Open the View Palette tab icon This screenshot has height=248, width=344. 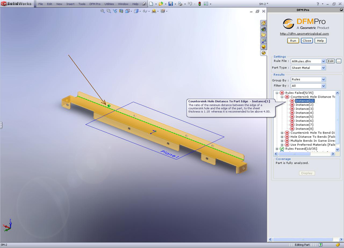(x=264, y=41)
